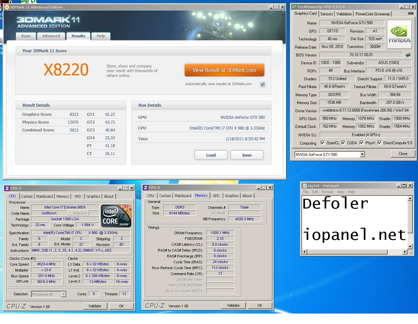Switch to the Basic tab in 3DMark
Image resolution: width=418 pixels, height=324 pixels.
(x=26, y=36)
